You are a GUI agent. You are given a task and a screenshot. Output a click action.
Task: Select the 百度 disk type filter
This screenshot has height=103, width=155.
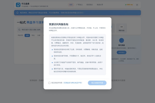(x=39, y=35)
